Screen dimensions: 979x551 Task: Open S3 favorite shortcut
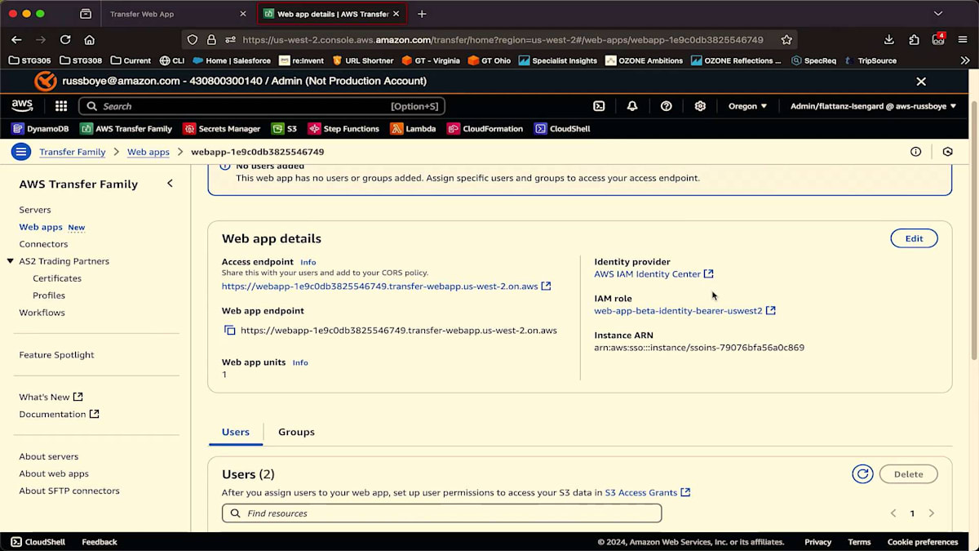click(x=285, y=129)
